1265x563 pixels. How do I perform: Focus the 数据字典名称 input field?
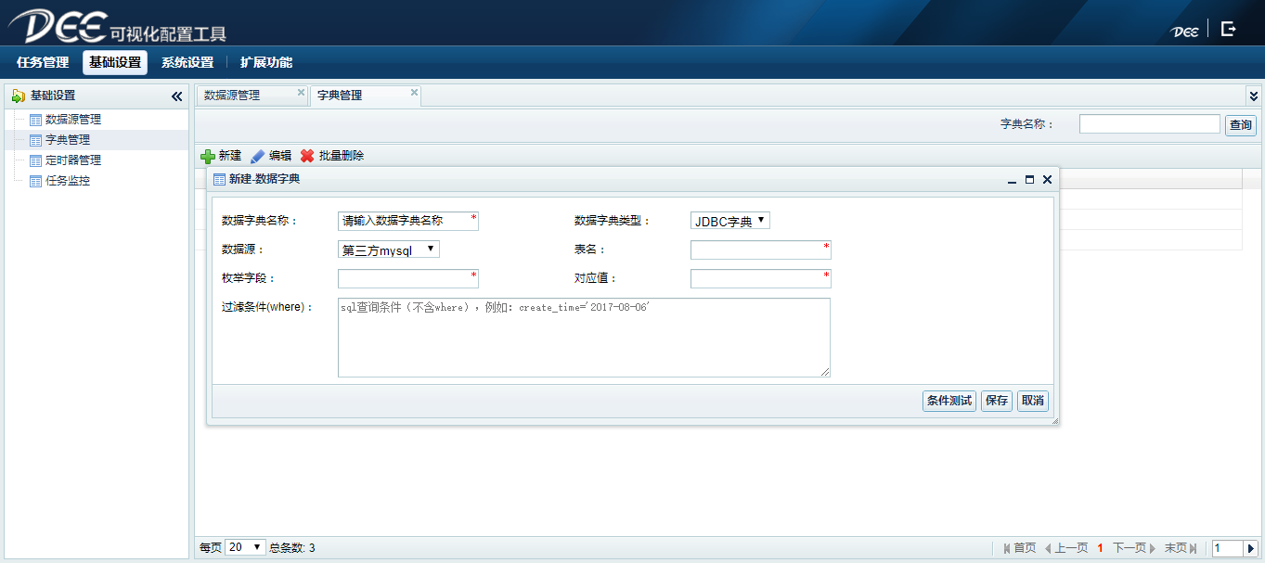(408, 221)
